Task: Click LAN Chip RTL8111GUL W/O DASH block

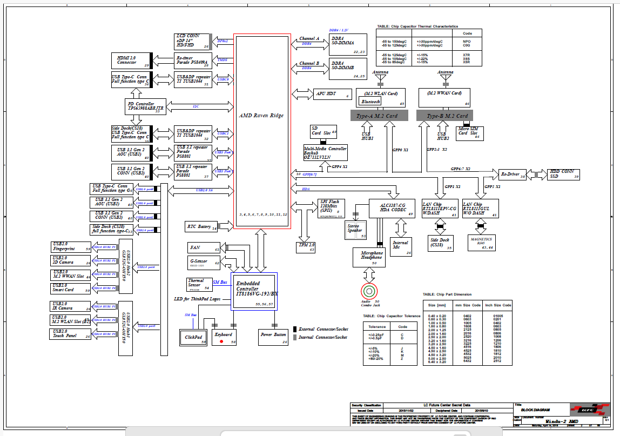Action: click(x=481, y=209)
